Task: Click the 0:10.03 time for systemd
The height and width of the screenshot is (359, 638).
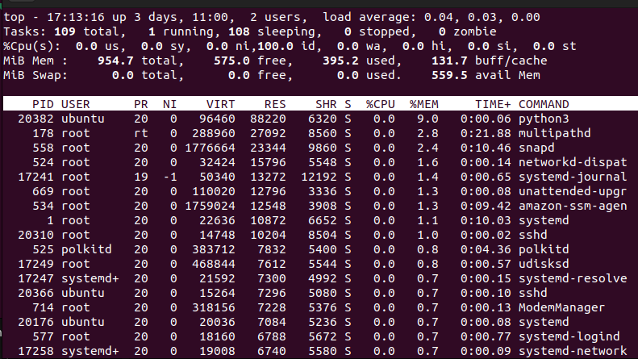Action: tap(486, 220)
